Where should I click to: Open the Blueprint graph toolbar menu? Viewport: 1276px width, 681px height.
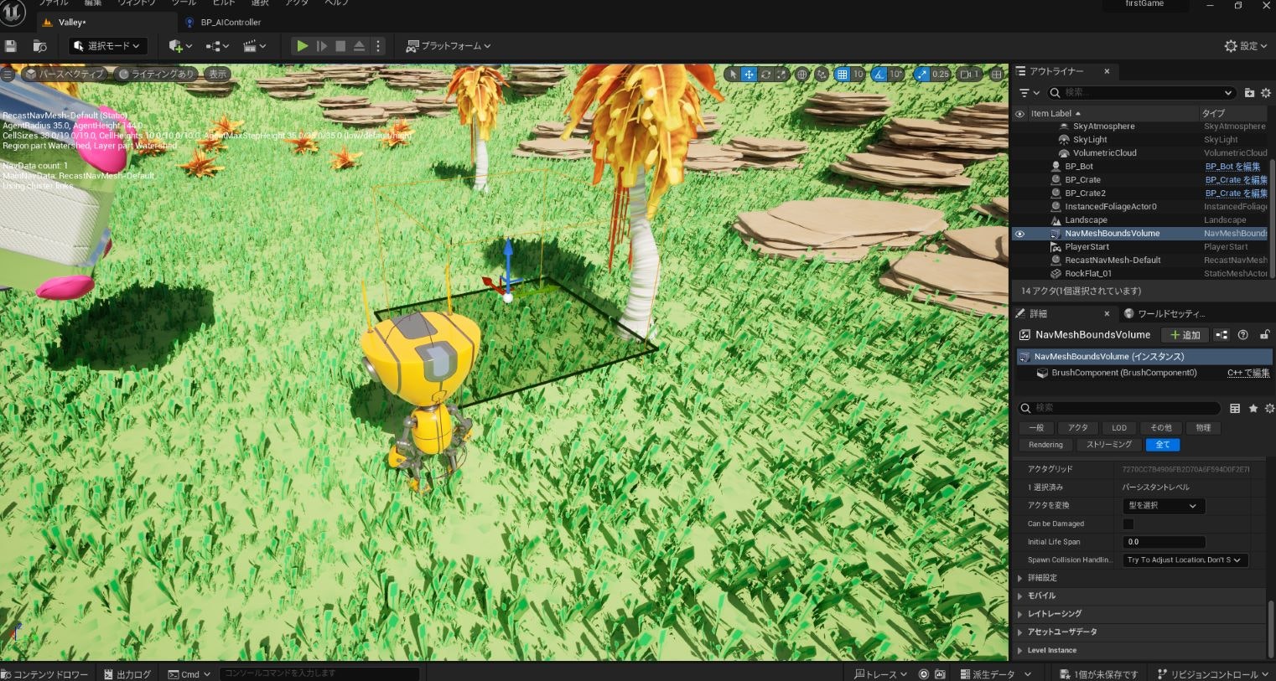(217, 46)
